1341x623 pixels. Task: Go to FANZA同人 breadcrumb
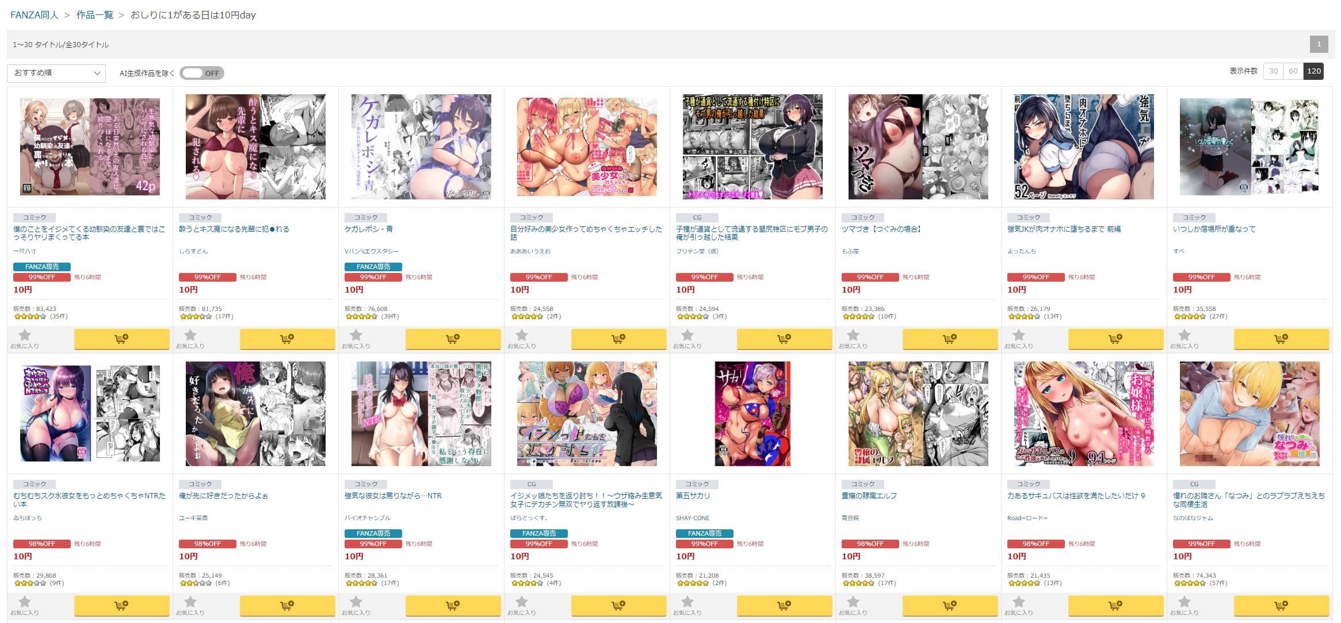click(x=35, y=15)
